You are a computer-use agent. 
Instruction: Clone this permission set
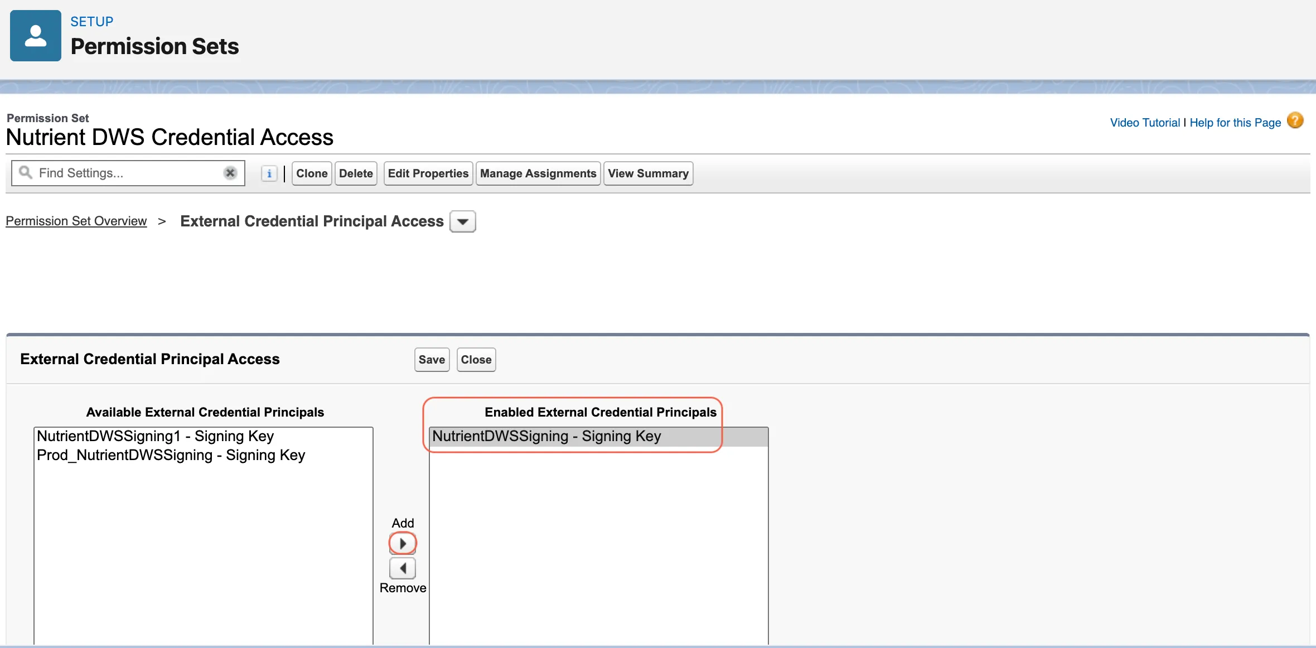[312, 173]
